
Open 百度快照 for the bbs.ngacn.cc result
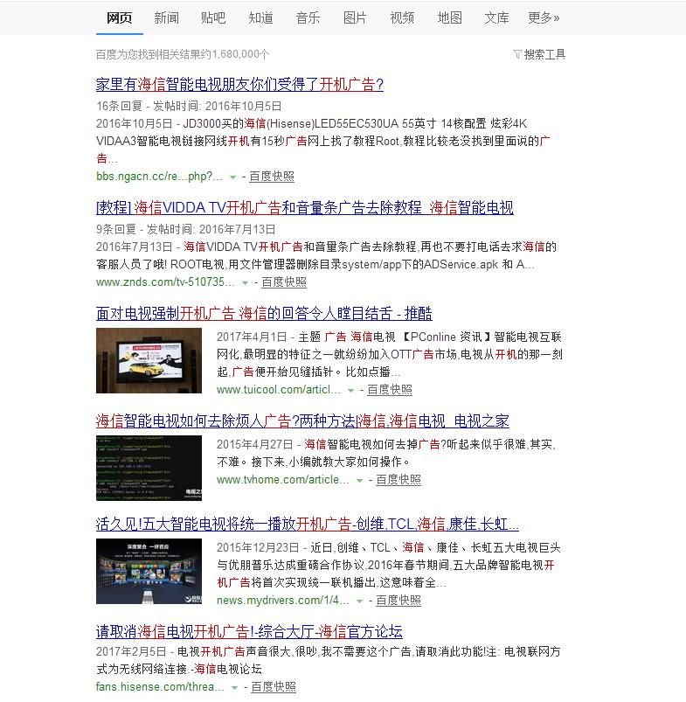272,177
